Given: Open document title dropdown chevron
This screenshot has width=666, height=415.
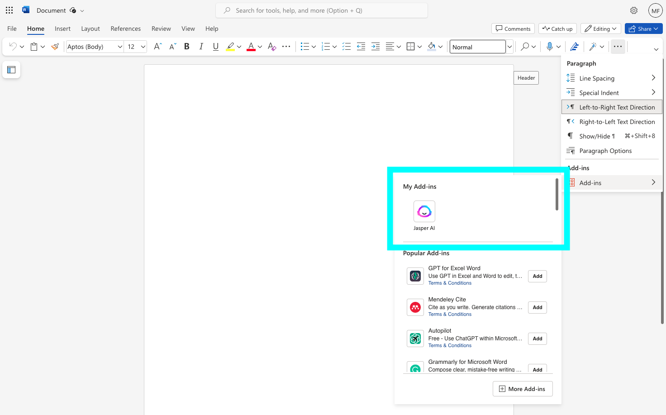Looking at the screenshot, I should tap(82, 10).
